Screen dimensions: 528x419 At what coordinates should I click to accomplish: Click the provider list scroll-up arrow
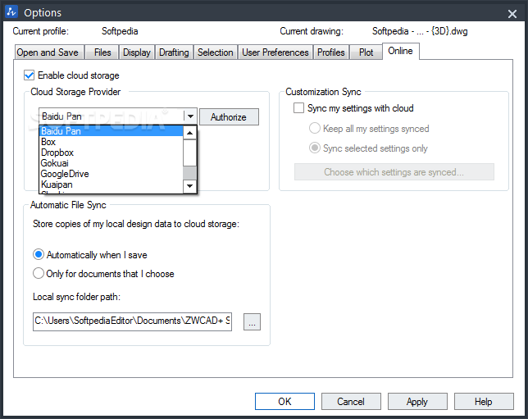point(190,133)
